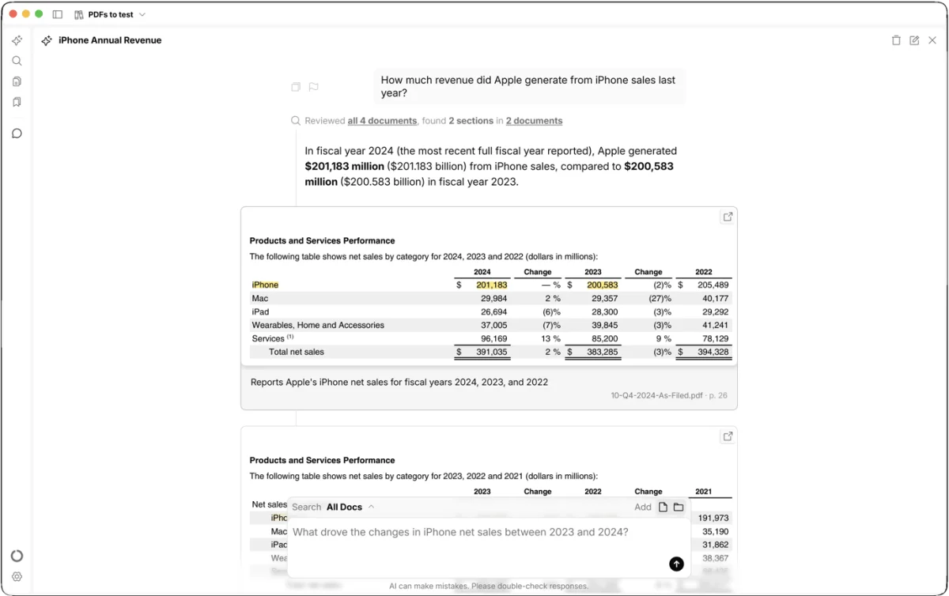Close the iPhone Annual Revenue chat panel

932,40
